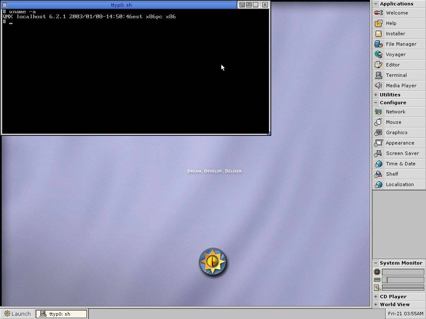The image size is (426, 319).
Task: Open Graphics configuration icon
Action: click(x=379, y=133)
